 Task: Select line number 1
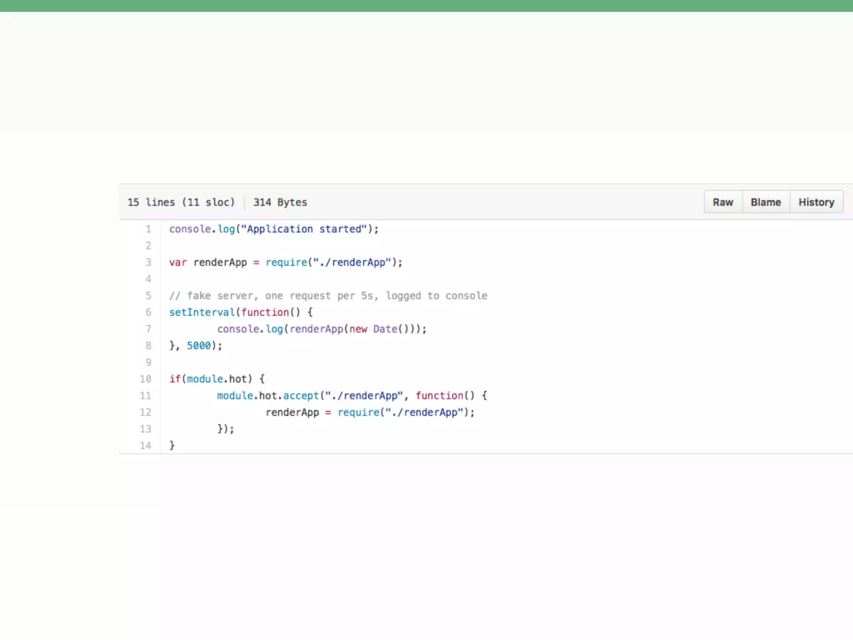pos(148,229)
